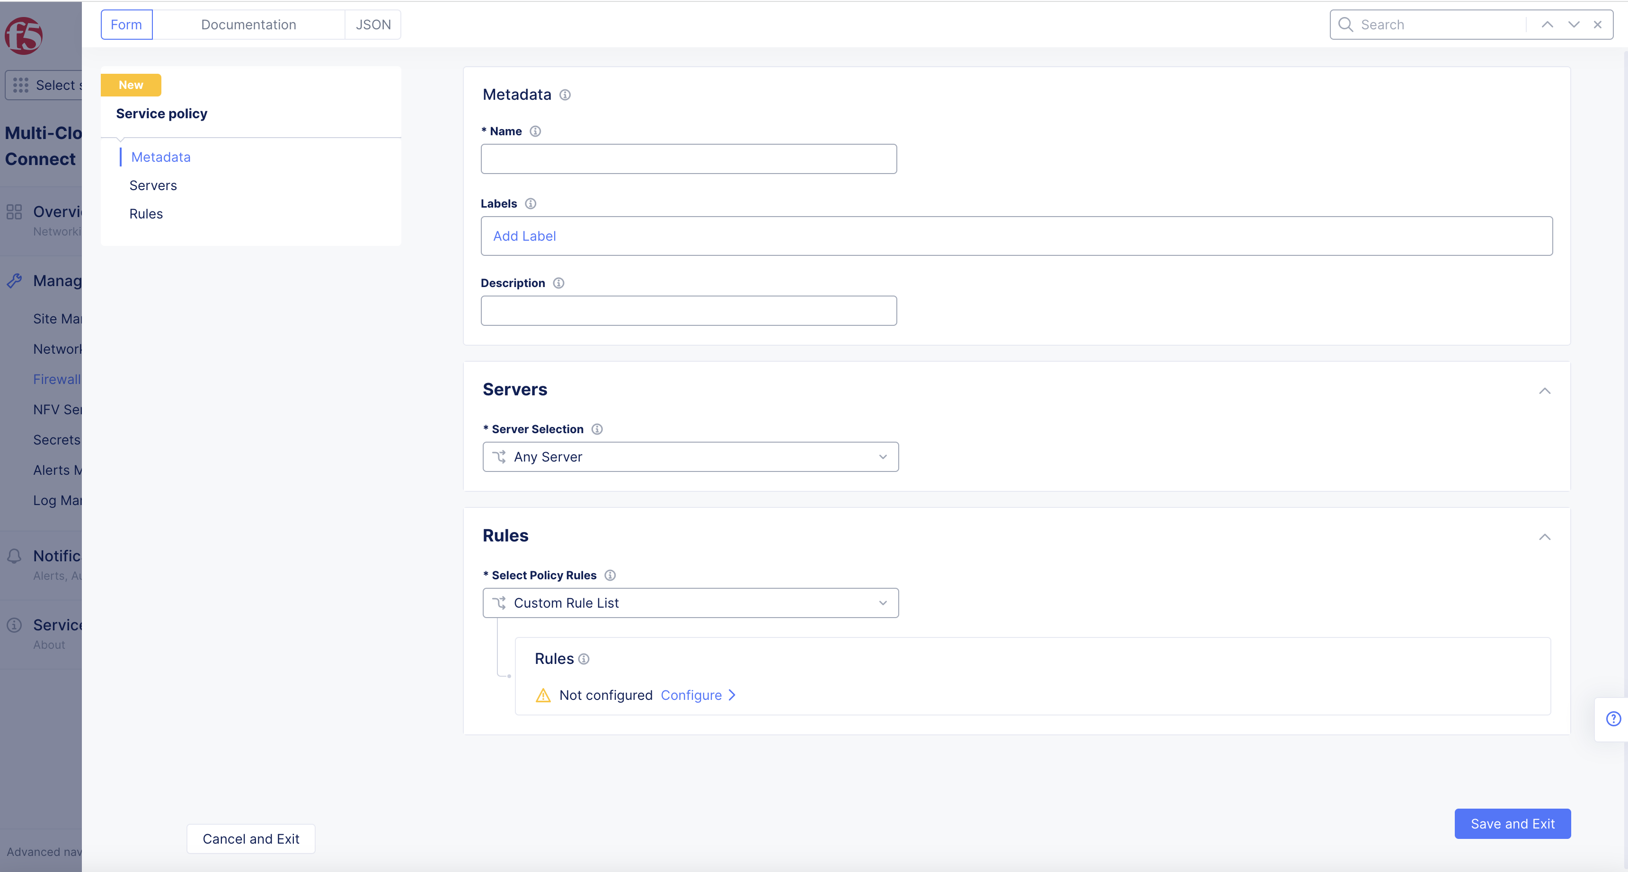This screenshot has width=1628, height=872.
Task: Click info icon next to Description label
Action: coord(558,283)
